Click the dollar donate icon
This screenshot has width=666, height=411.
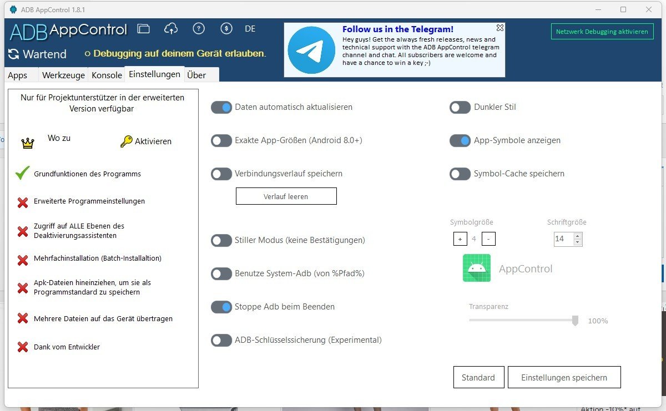tap(226, 29)
